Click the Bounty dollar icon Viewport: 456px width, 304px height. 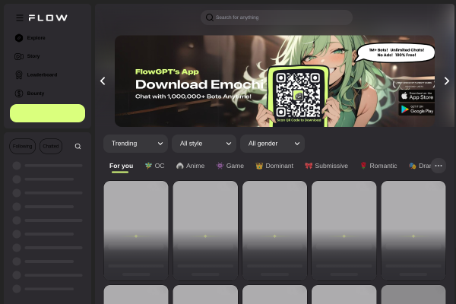point(19,93)
